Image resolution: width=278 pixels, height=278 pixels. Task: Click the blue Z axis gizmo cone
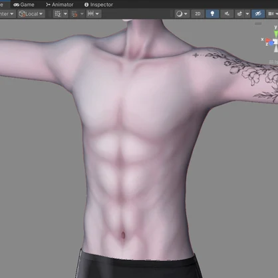[x=271, y=43]
